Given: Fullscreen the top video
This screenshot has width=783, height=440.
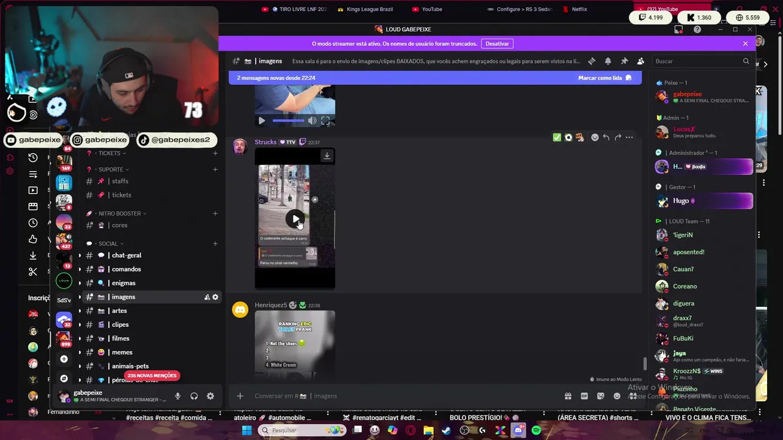Looking at the screenshot, I should (x=325, y=121).
